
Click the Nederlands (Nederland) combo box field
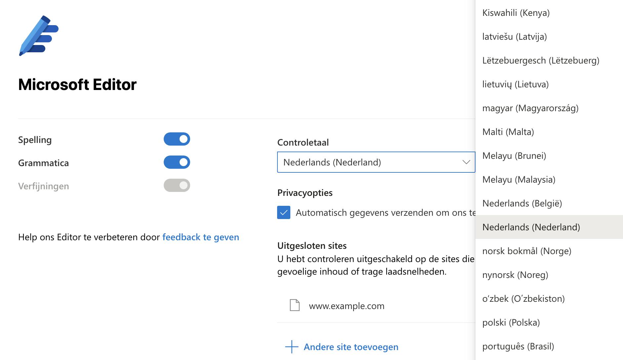pyautogui.click(x=370, y=162)
